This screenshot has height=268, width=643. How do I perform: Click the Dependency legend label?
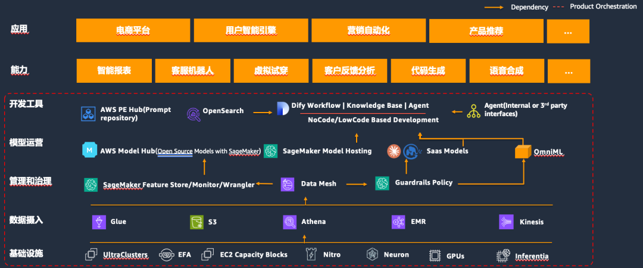tap(529, 7)
